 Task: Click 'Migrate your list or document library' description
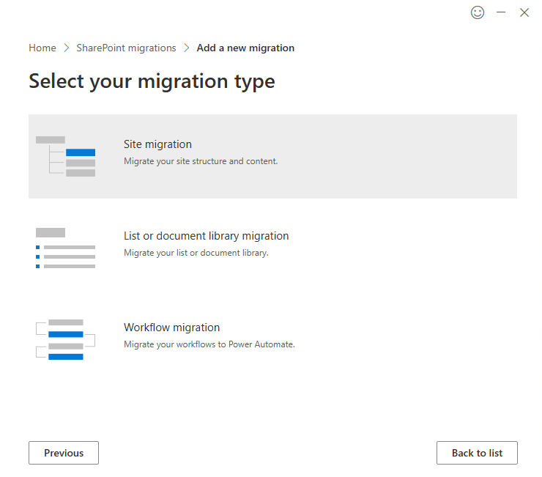[x=196, y=253]
